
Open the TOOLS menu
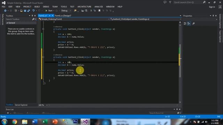[x=64, y=7]
